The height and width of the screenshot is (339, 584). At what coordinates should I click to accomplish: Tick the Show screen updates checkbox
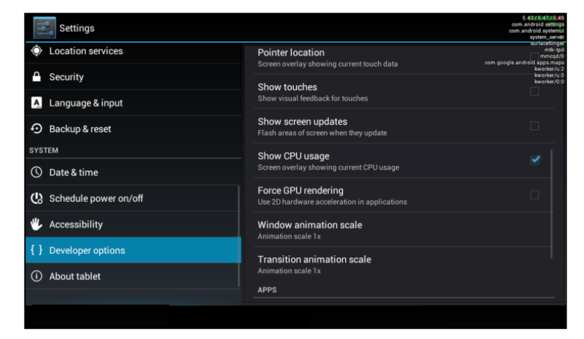pos(535,126)
